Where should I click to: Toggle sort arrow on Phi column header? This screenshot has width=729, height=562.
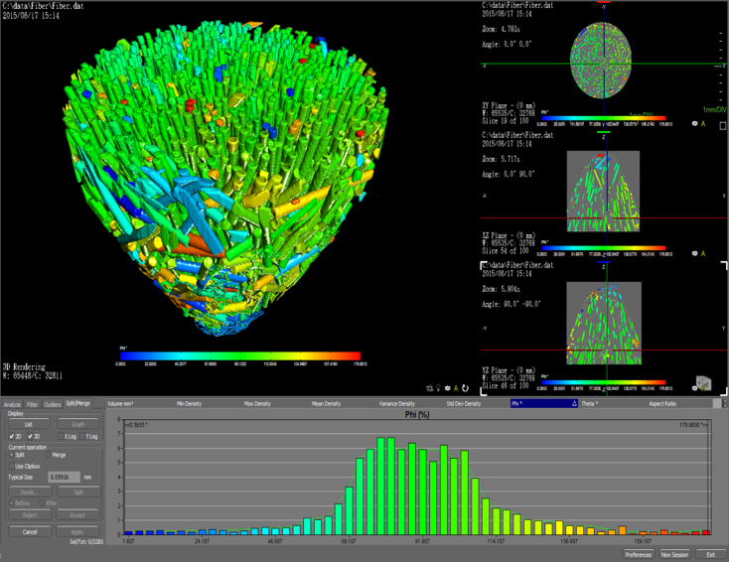click(574, 404)
